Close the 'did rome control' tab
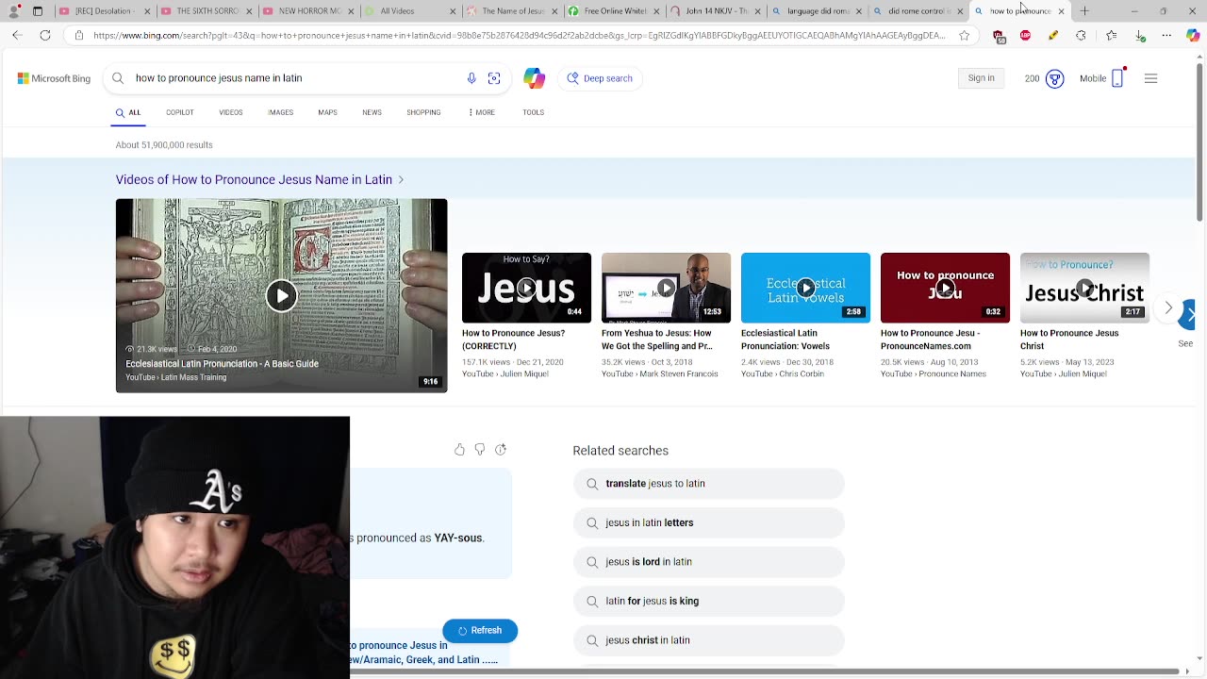 tap(961, 11)
